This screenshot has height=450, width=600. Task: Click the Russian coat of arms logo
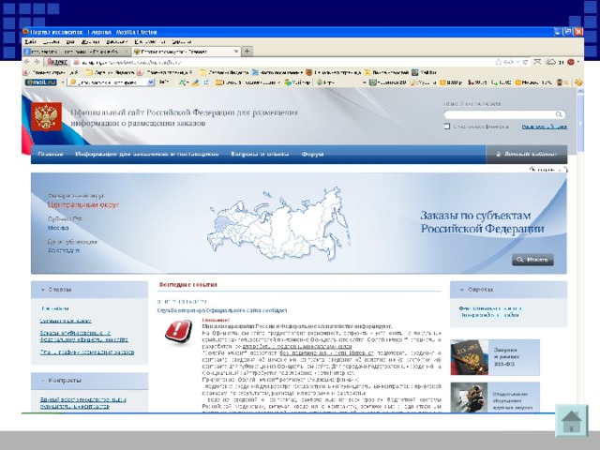pyautogui.click(x=45, y=117)
